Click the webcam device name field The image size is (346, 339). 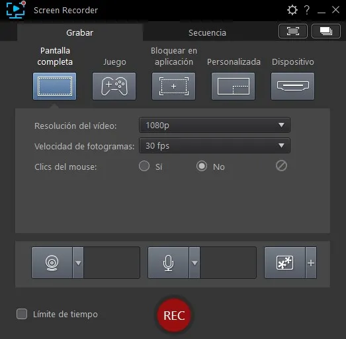pos(112,263)
